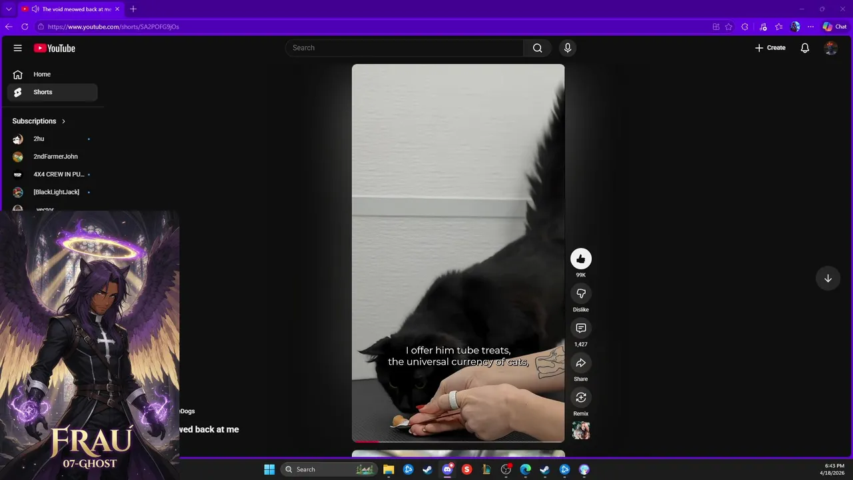Click the youtube.com address bar URL
The width and height of the screenshot is (853, 480).
[x=113, y=27]
